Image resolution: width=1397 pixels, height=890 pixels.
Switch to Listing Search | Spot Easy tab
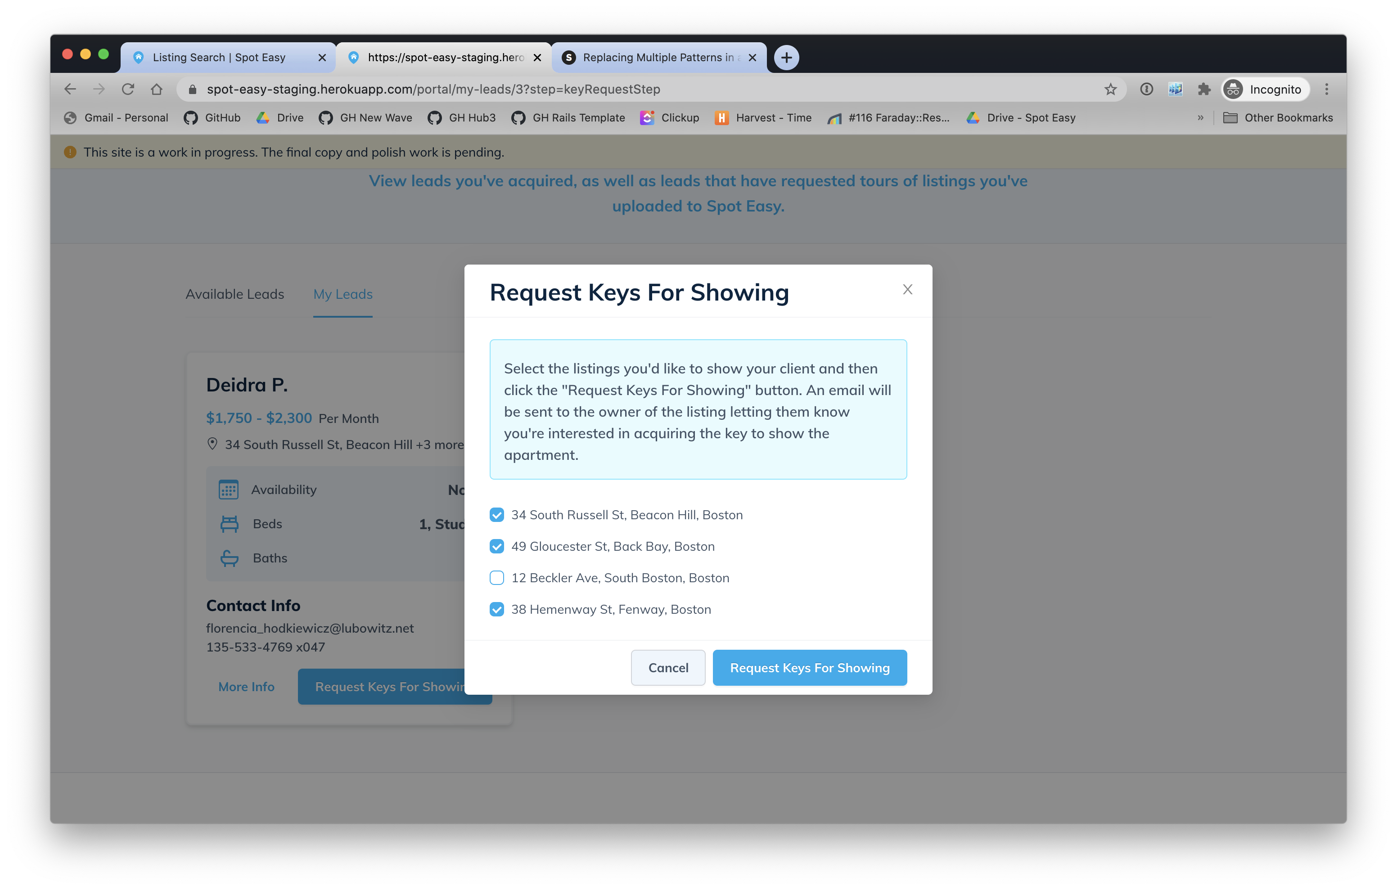219,58
